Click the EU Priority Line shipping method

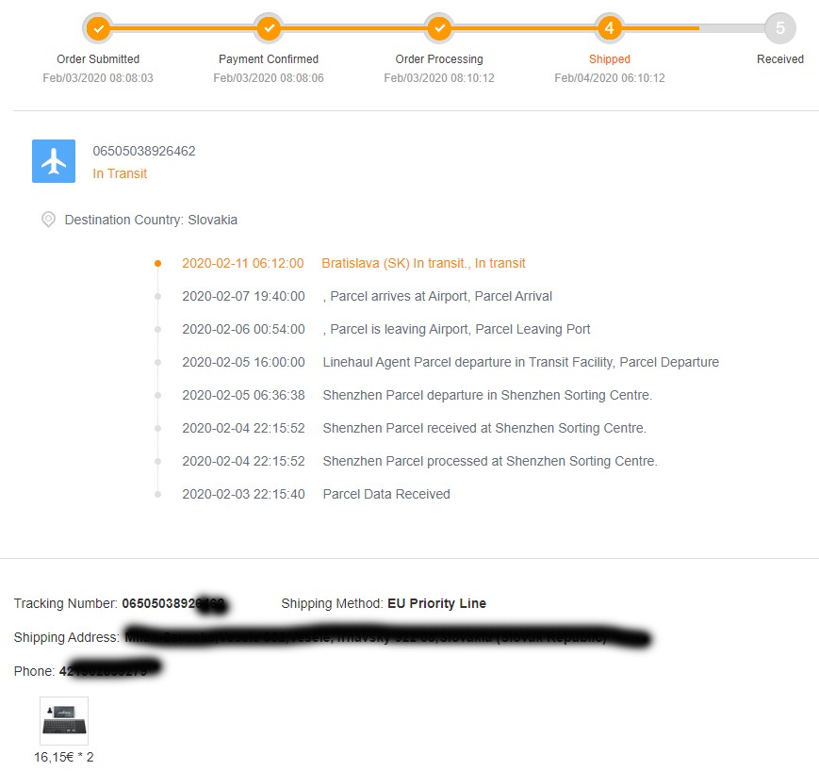pyautogui.click(x=436, y=603)
